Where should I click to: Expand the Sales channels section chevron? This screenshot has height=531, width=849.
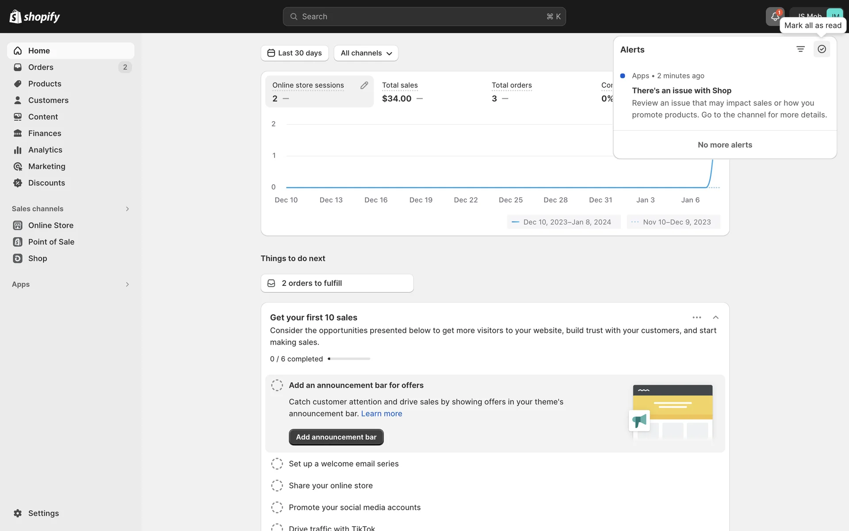[127, 209]
